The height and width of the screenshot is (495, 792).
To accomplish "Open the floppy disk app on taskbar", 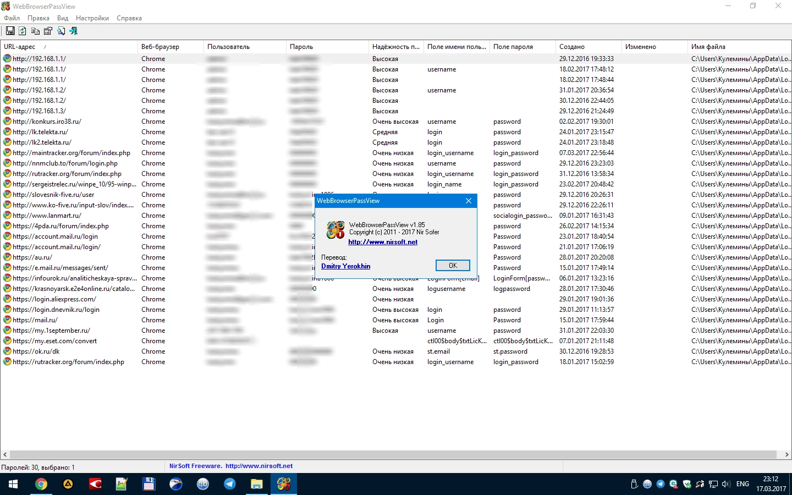I will coord(148,484).
